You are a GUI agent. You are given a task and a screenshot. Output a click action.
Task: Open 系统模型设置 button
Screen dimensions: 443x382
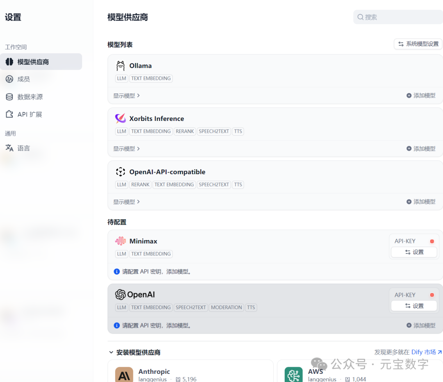[418, 44]
